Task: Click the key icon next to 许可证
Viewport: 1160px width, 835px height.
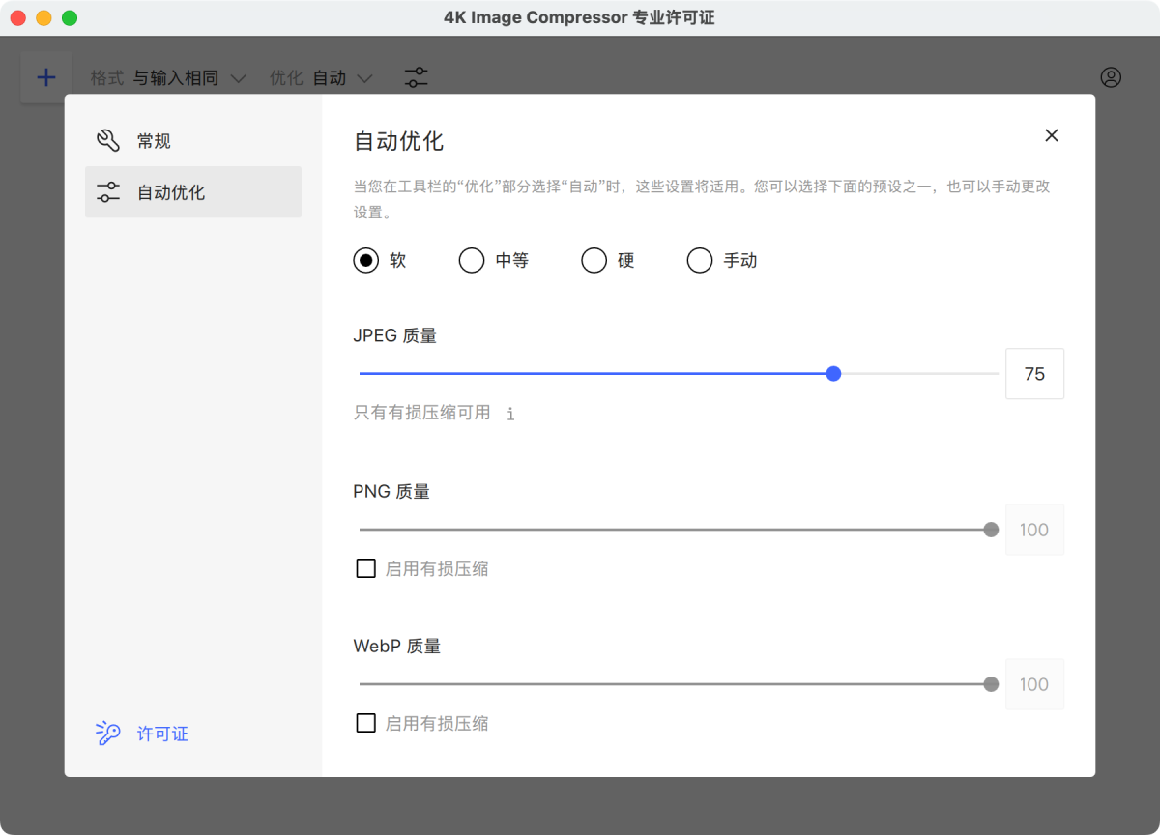Action: [x=107, y=734]
